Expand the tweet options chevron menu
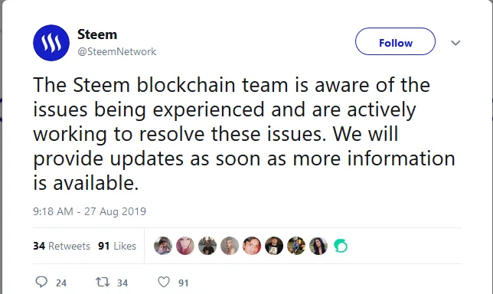 455,42
